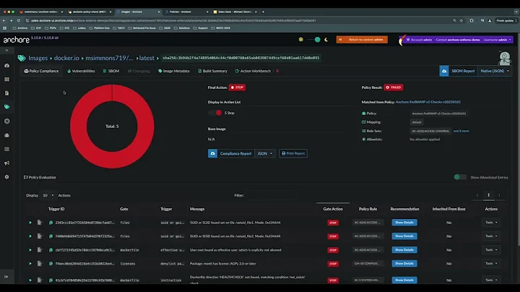Toggle the 5 Stop action list switch
The width and height of the screenshot is (520, 292).
[x=215, y=113]
